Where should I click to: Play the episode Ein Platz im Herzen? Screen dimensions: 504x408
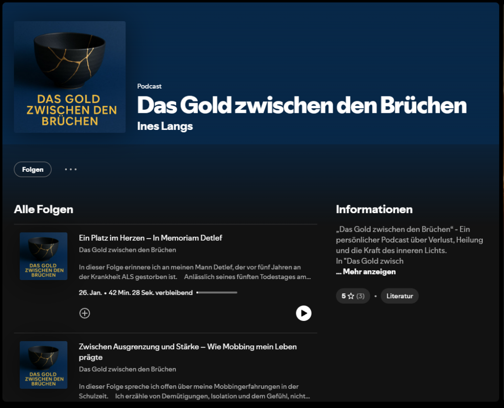[303, 313]
